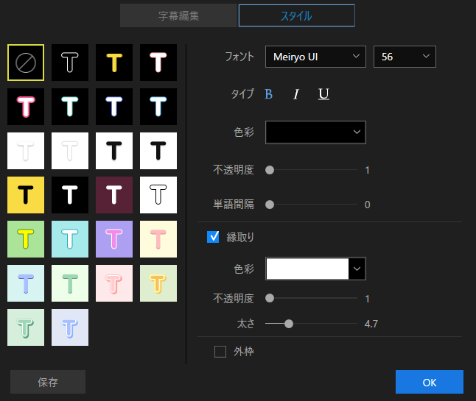
Task: Switch to the 字幕編集 tab
Action: pyautogui.click(x=178, y=15)
